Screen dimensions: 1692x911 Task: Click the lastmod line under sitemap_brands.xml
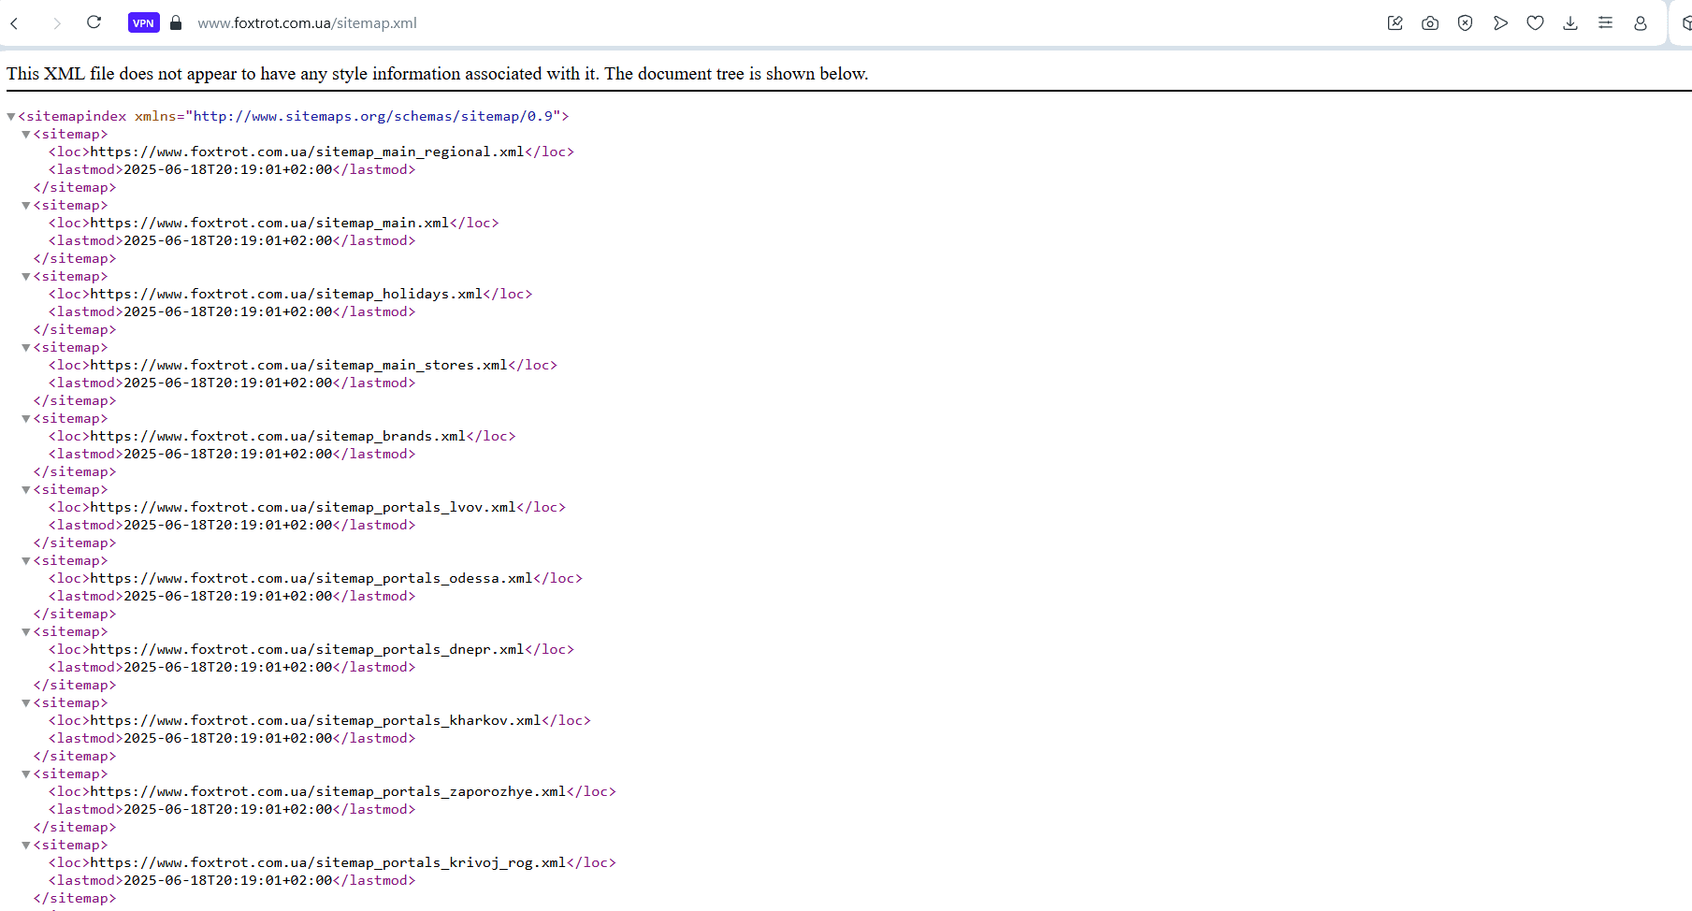[232, 454]
